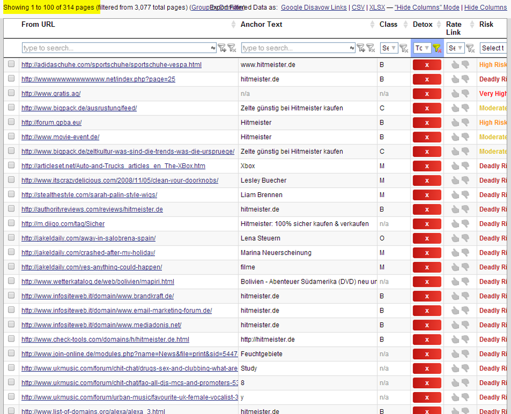The width and height of the screenshot is (511, 414).
Task: Thumbs-up the m.diigo.com link
Action: tap(455, 224)
